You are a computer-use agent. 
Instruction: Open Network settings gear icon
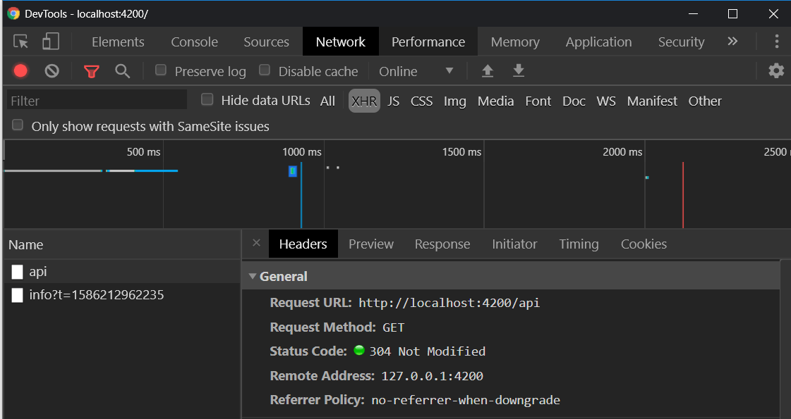776,71
